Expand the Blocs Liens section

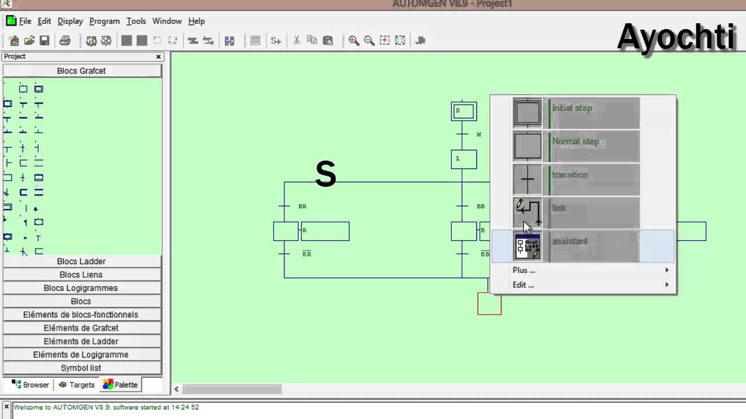pos(82,275)
